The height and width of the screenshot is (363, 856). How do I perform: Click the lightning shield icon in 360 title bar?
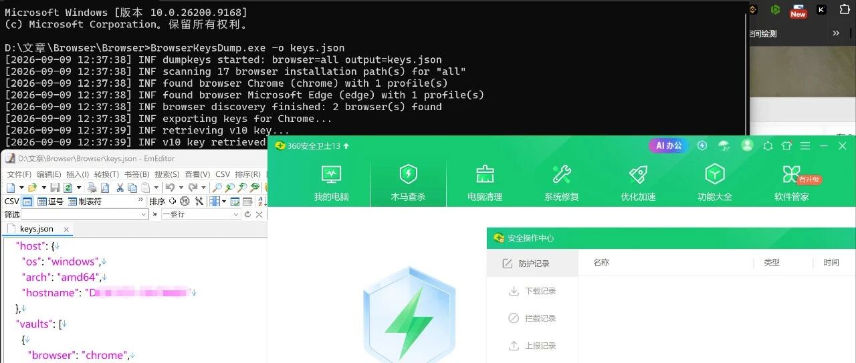pyautogui.click(x=702, y=145)
